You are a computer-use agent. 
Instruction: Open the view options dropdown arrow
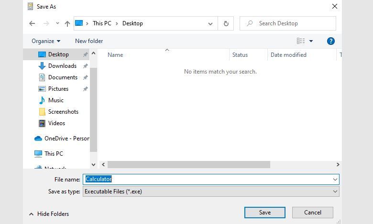(311, 41)
